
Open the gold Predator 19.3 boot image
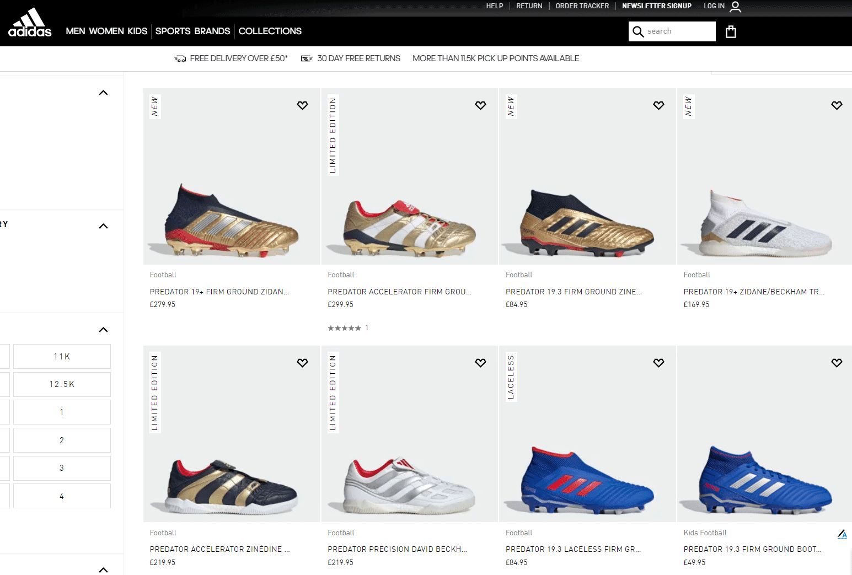point(587,176)
